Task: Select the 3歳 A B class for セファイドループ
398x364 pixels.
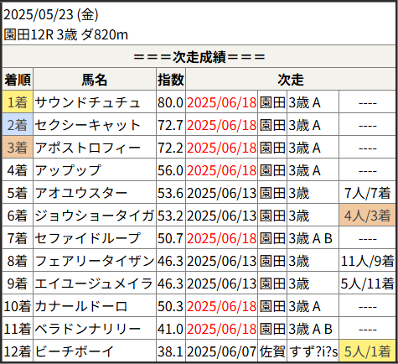Action: click(x=310, y=238)
